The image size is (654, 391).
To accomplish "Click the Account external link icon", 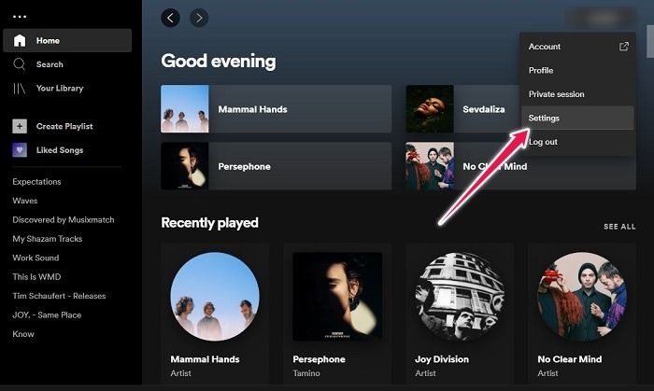I will 624,47.
